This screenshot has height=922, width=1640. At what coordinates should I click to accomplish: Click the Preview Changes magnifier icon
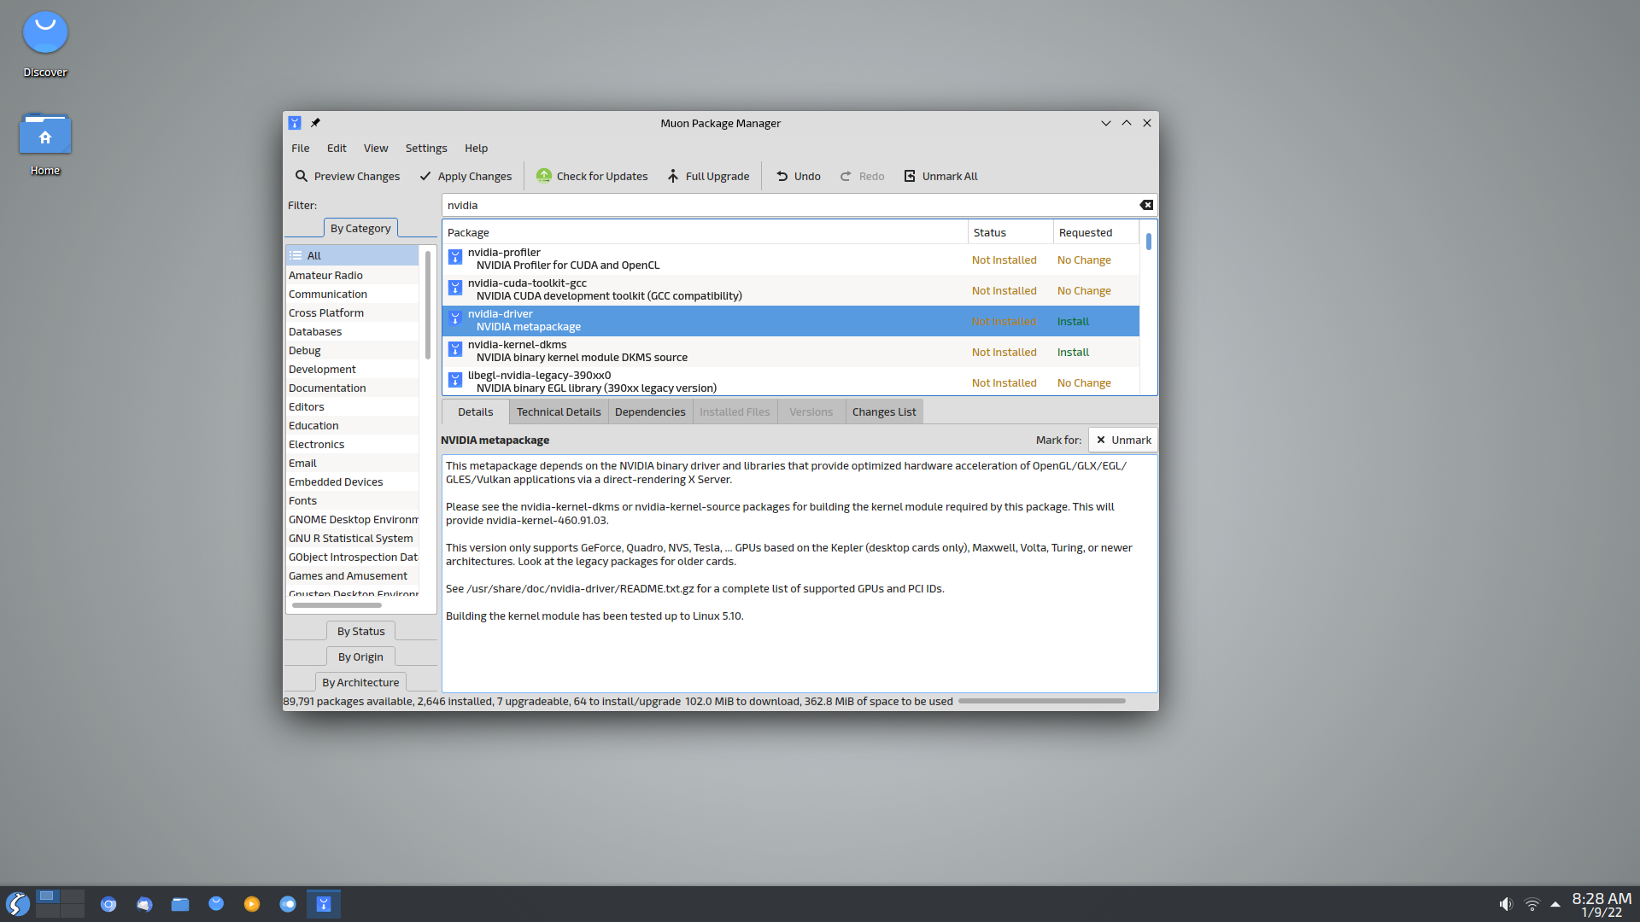click(x=302, y=176)
